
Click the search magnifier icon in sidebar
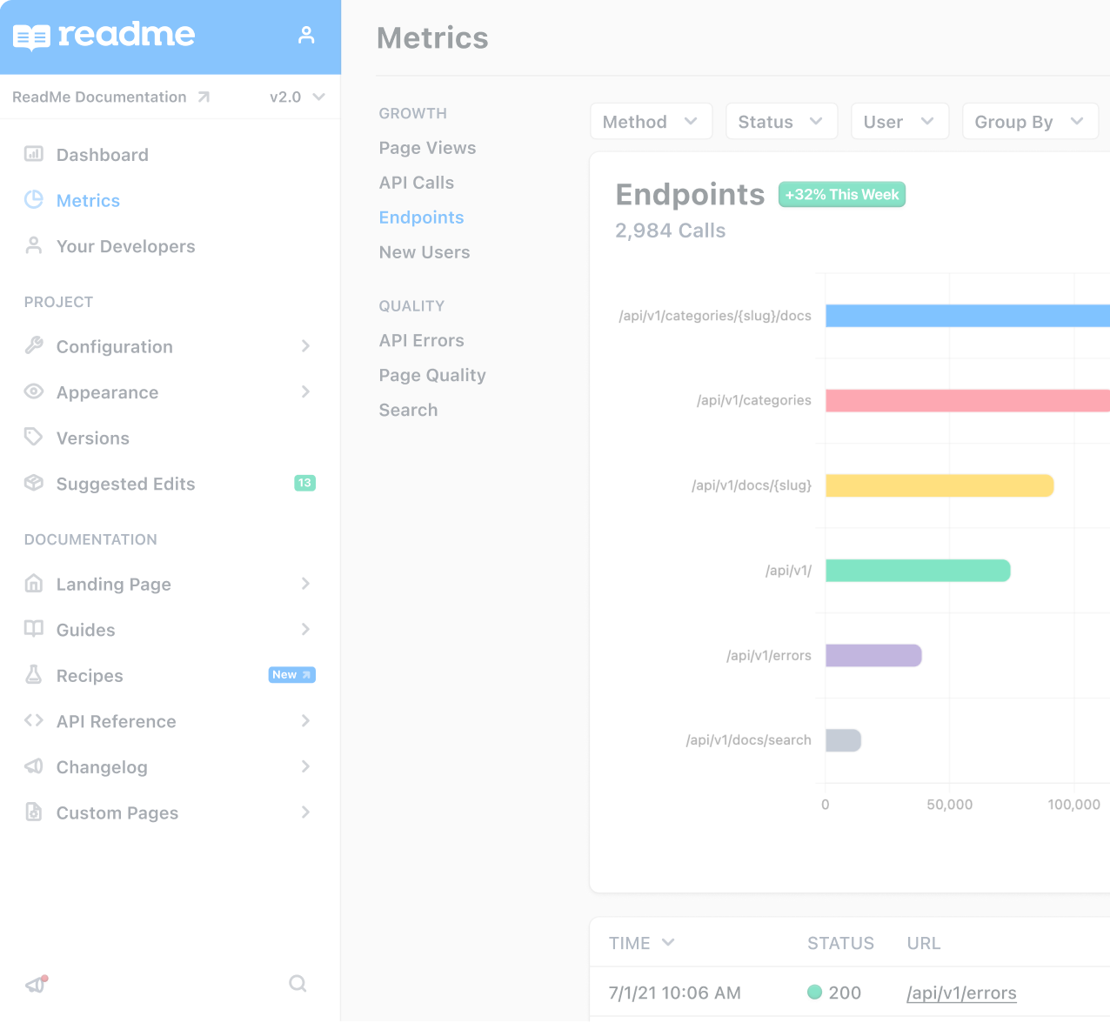298,983
